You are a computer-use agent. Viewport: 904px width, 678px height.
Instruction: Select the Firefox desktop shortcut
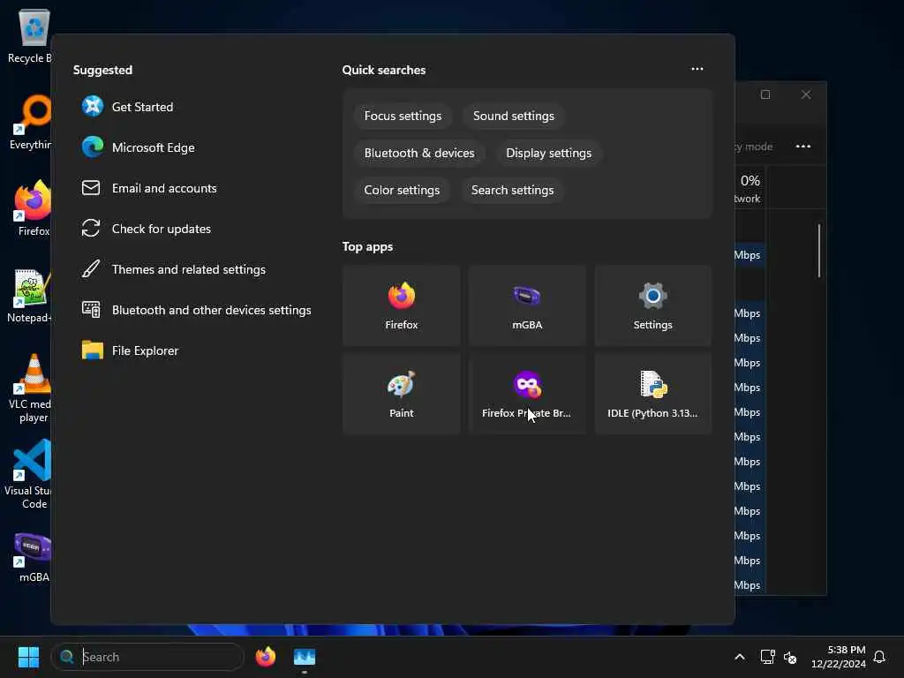click(33, 208)
